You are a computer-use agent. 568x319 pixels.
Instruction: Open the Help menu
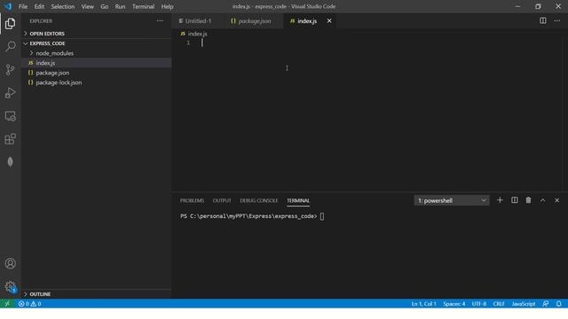point(168,6)
